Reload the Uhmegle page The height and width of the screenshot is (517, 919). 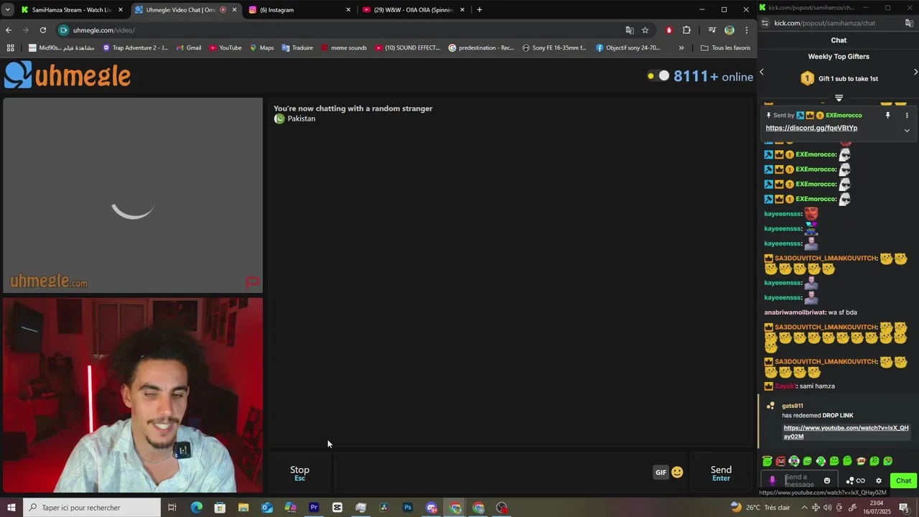[43, 30]
